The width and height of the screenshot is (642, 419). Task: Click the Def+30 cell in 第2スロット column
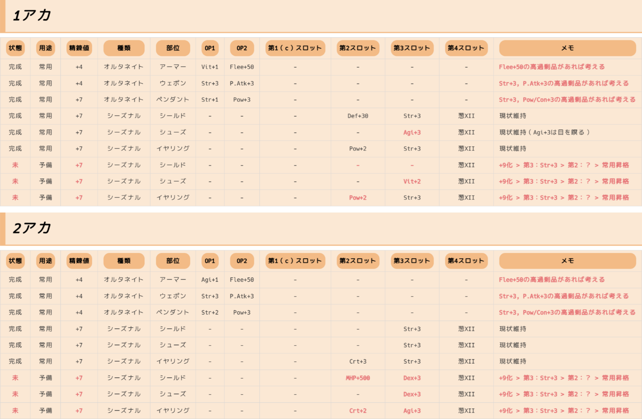[x=358, y=116]
